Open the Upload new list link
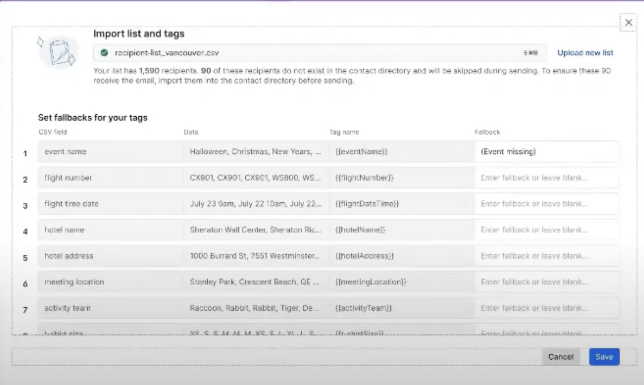This screenshot has width=644, height=385. 585,52
